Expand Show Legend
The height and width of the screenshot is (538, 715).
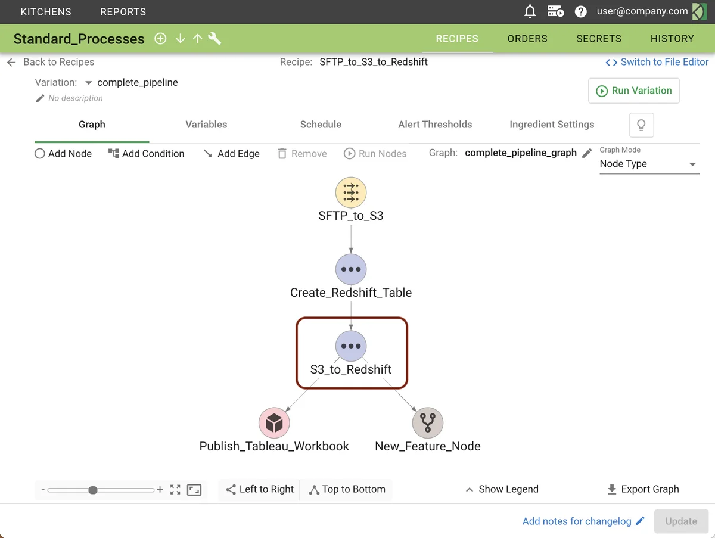tap(501, 489)
